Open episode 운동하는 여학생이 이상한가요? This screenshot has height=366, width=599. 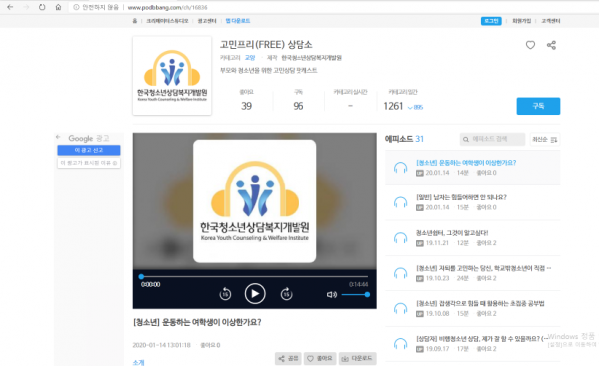[466, 163]
